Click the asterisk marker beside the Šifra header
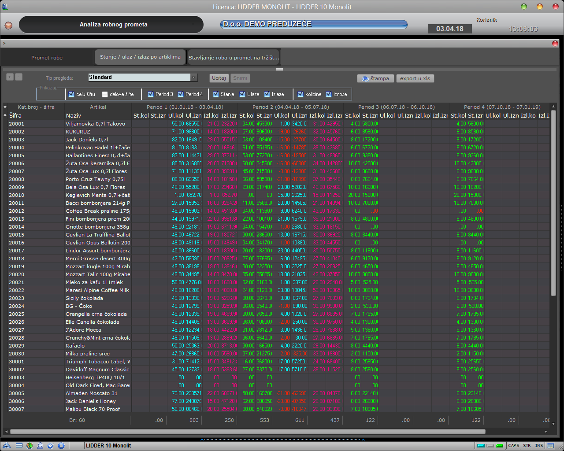 pos(5,115)
